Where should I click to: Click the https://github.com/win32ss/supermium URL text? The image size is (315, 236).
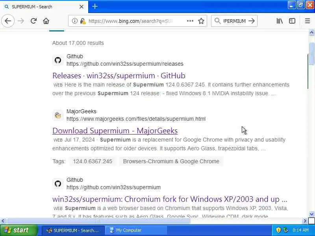point(113,187)
